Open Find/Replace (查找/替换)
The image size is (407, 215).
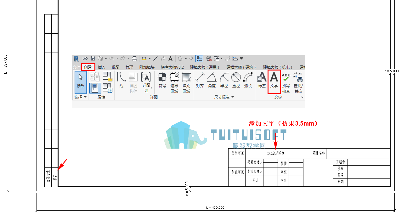coord(298,82)
